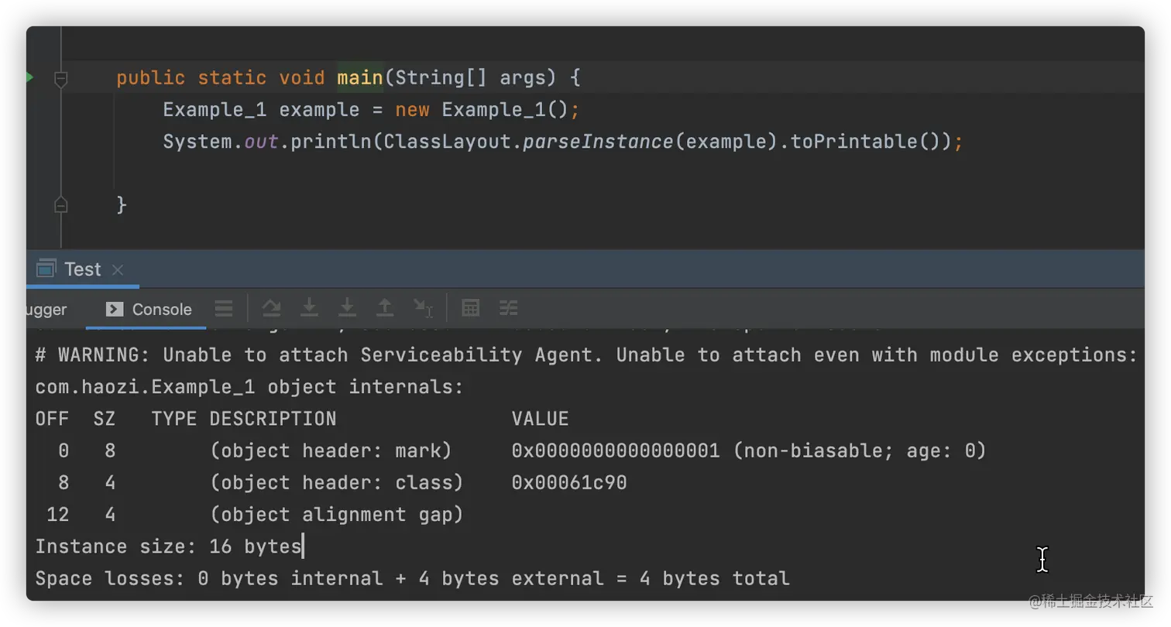
Task: Click "Instance size: 16 bytes" line
Action: (168, 546)
